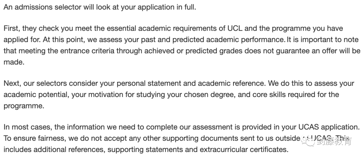Image resolution: width=364 pixels, height=157 pixels.
Task: Click the phrase 'entrance criteria'
Action: [x=87, y=51]
